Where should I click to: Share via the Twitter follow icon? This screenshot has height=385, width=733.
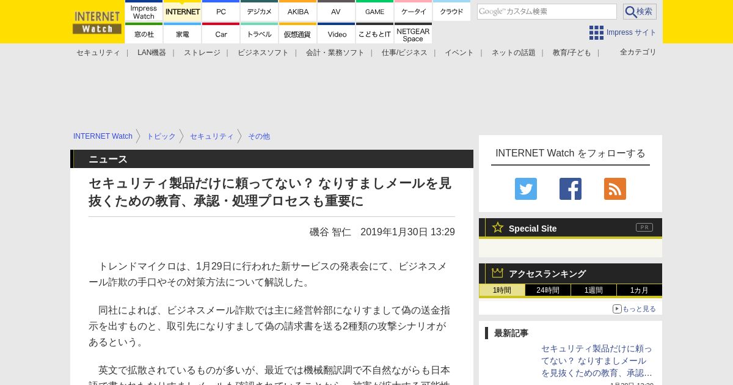[x=526, y=189]
